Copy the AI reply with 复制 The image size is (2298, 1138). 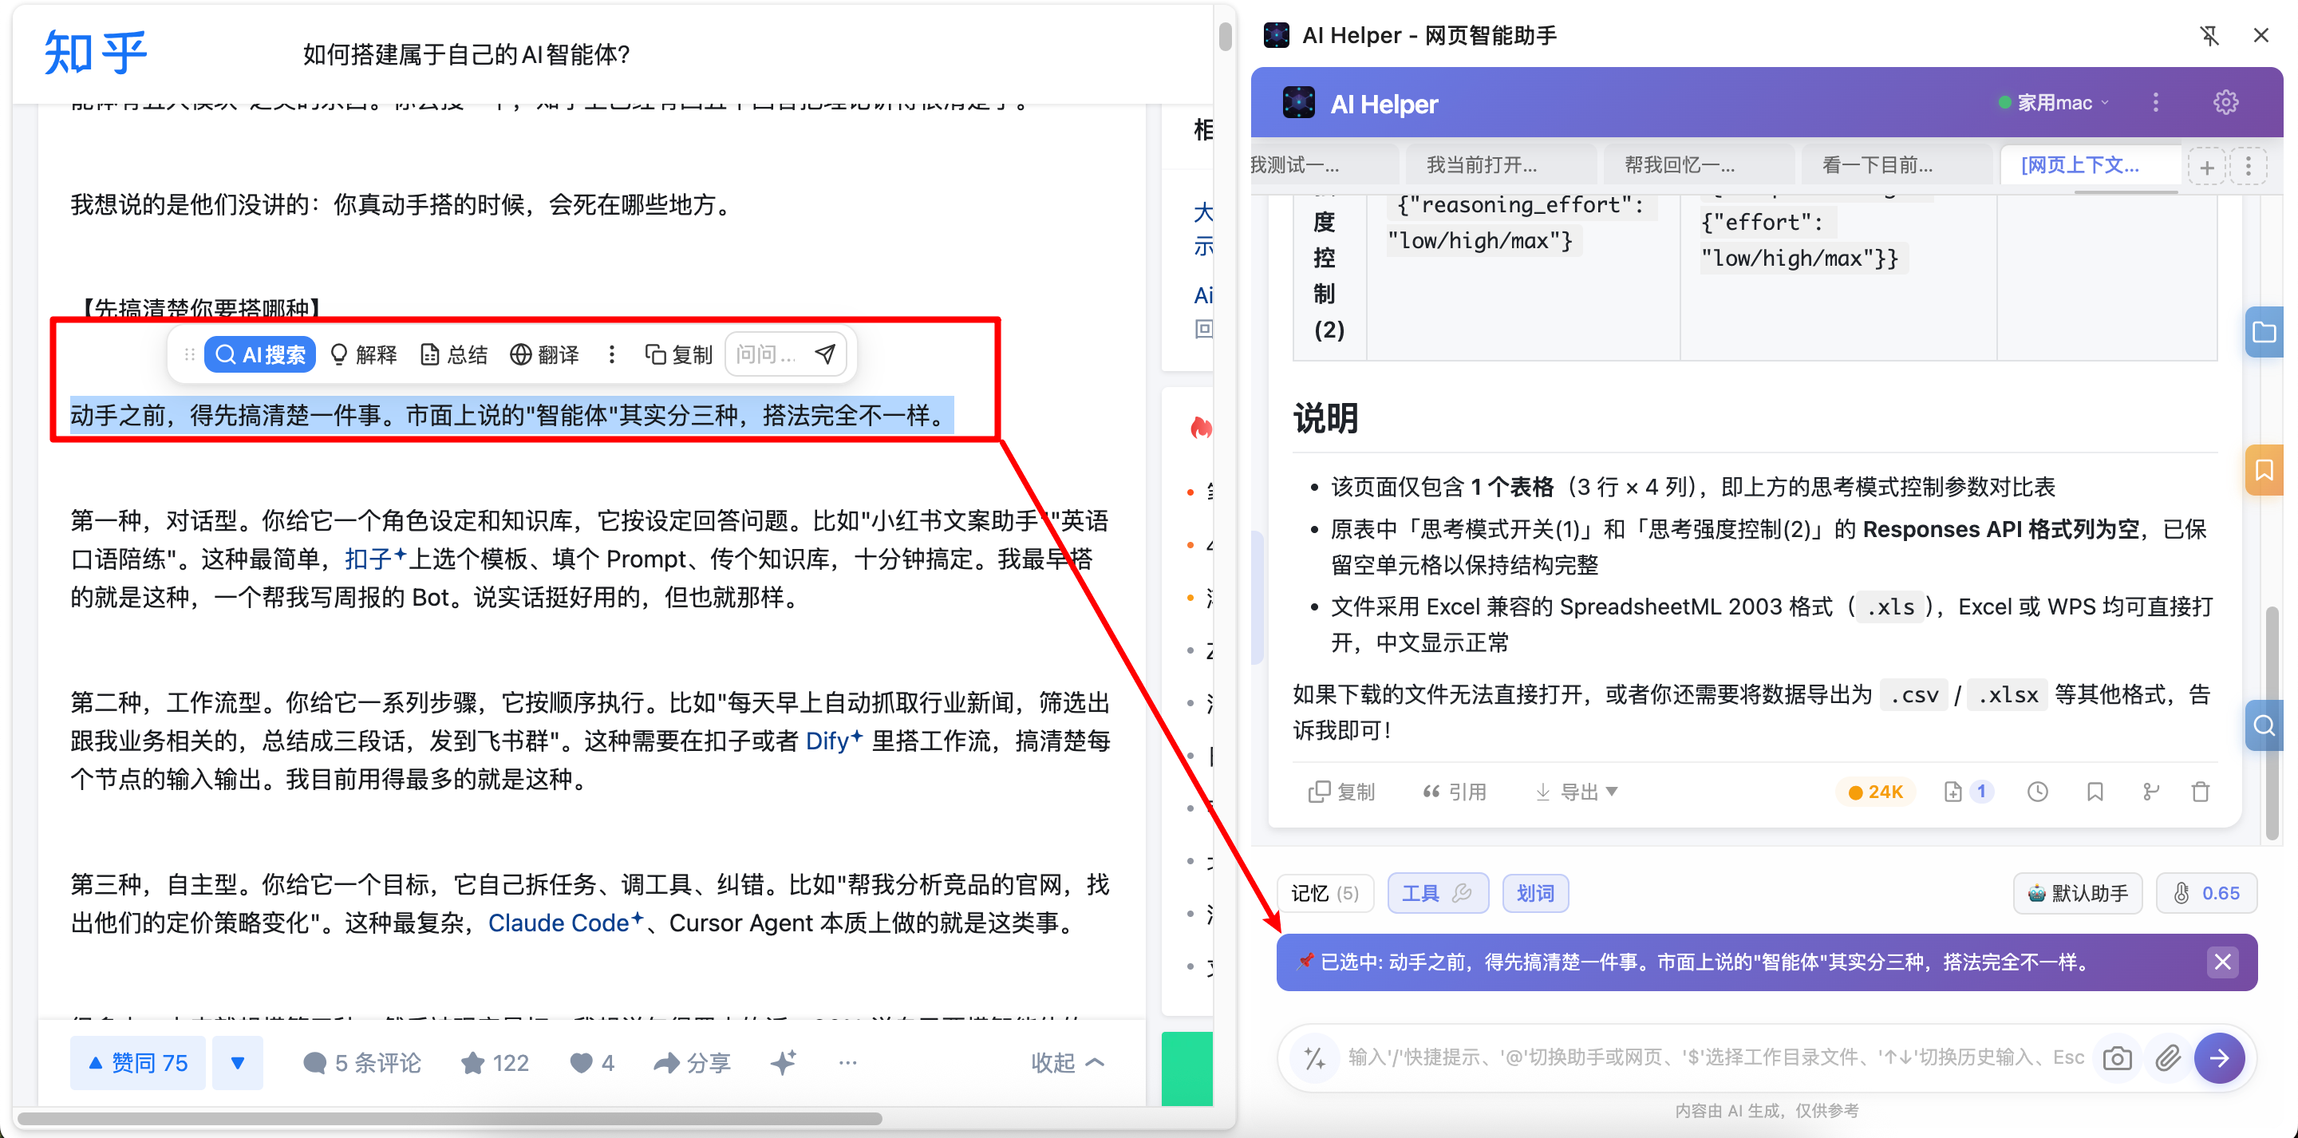[x=1340, y=792]
